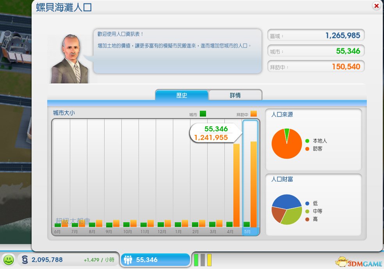Click the green RCI demand bar
Image resolution: width=384 pixels, height=269 pixels.
click(x=196, y=260)
